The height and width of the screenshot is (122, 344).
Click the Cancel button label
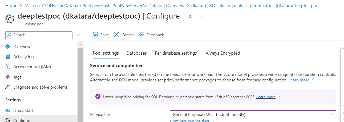(128, 35)
